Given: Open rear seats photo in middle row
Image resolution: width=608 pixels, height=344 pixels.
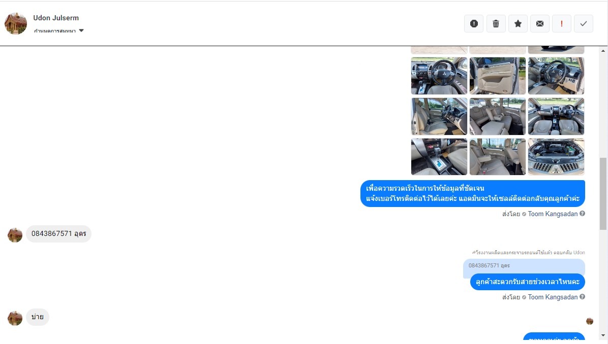Looking at the screenshot, I should coord(498,117).
